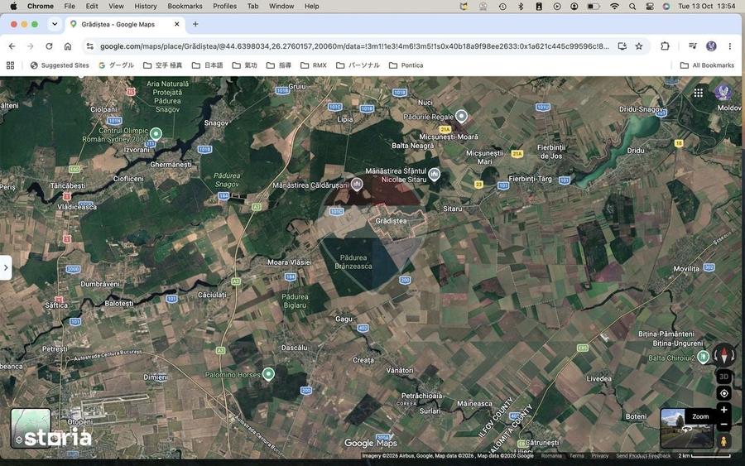Click the install app icon in address bar

point(622,46)
